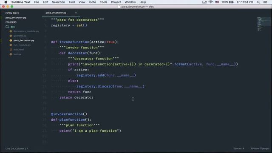The width and height of the screenshot is (272, 153).
Task: Click the Line 24, Column 17 status text
Action: (x=17, y=148)
